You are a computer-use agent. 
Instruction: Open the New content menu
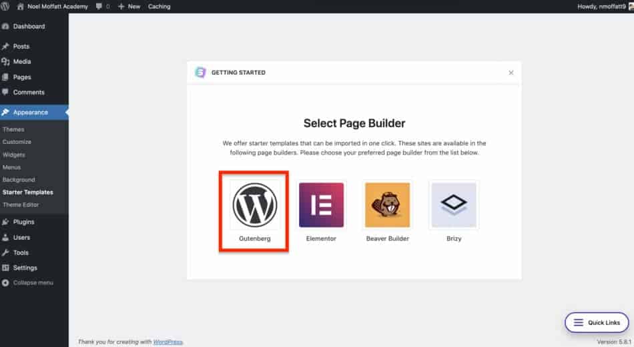(129, 7)
